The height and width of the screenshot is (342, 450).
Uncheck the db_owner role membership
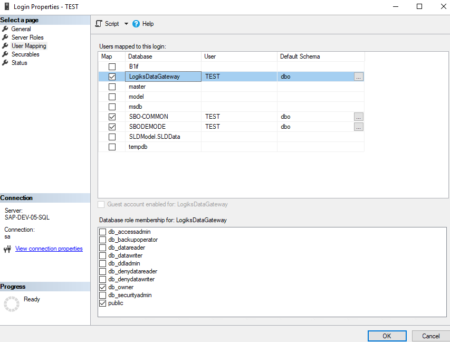[x=103, y=287]
